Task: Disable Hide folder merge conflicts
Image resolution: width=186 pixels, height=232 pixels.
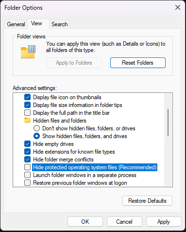Action: click(27, 160)
